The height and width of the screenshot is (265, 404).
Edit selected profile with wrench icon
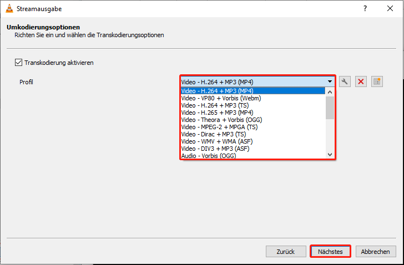pos(345,82)
